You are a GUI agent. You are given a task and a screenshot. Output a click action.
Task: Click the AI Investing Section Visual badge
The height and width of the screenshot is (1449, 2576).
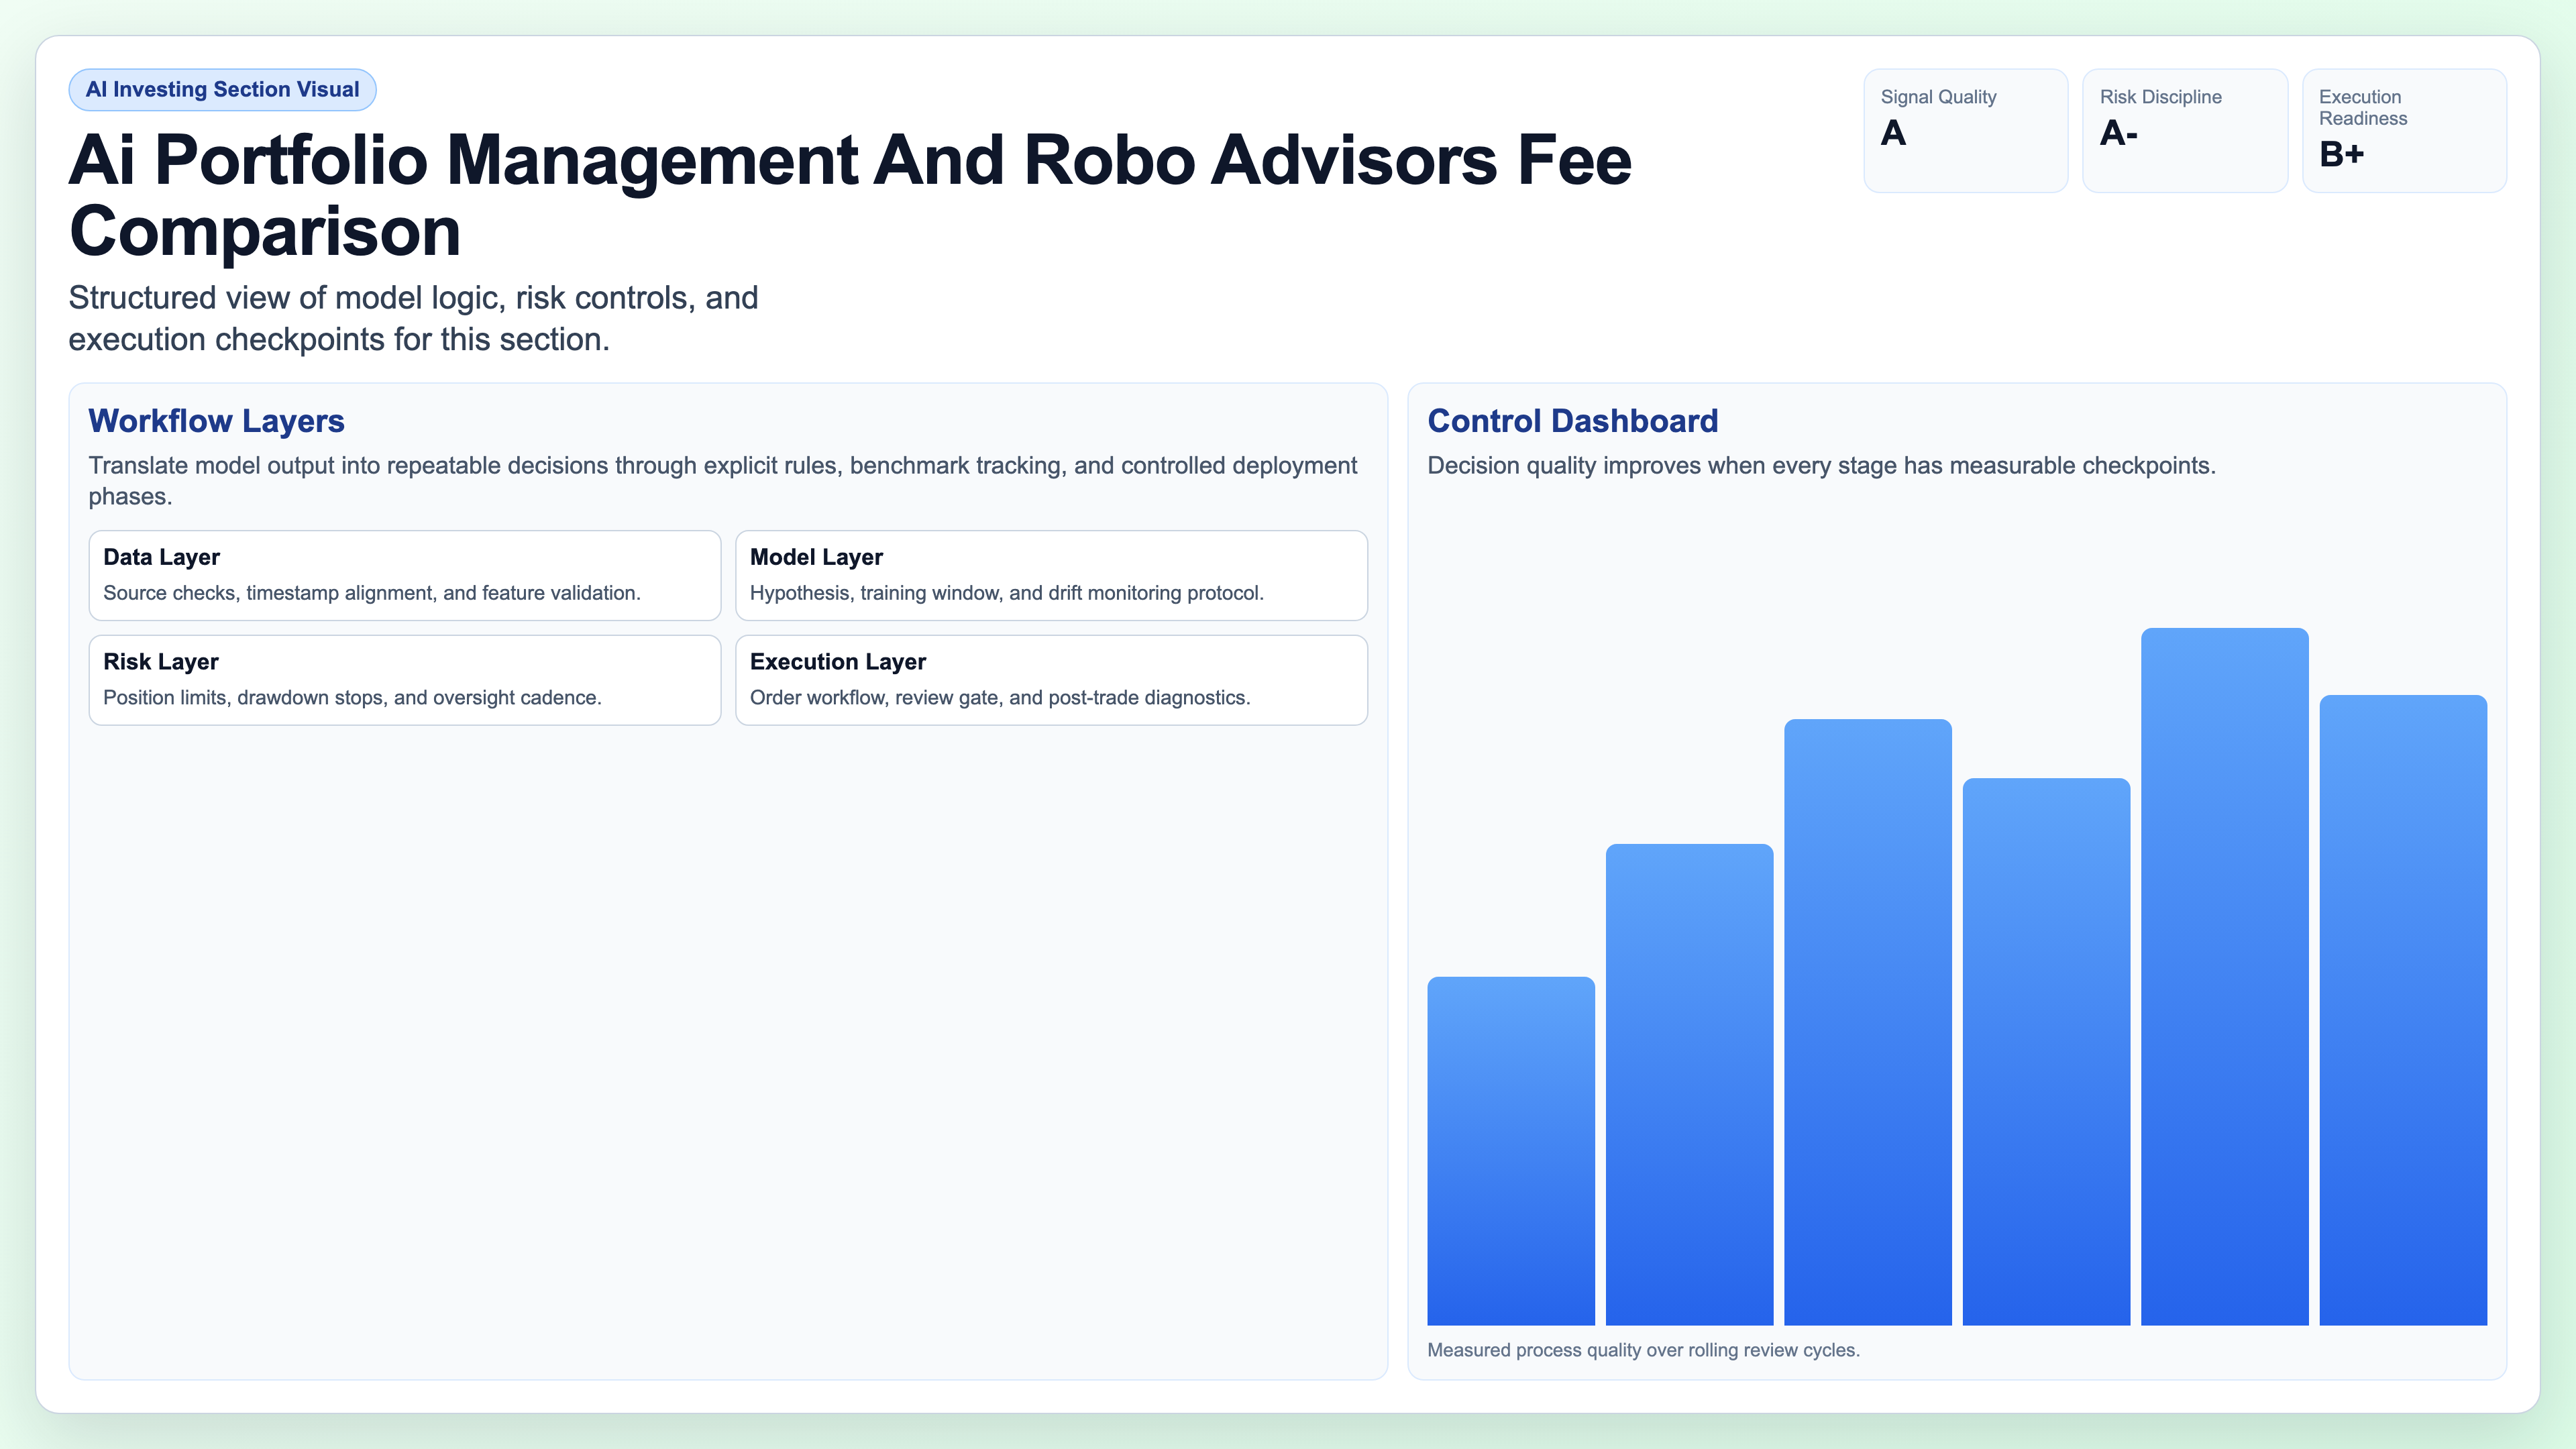tap(222, 89)
